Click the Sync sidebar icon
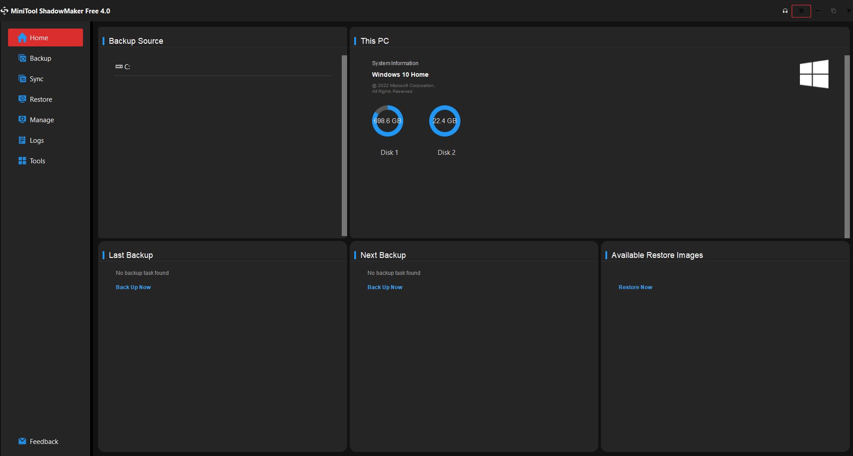This screenshot has width=853, height=456. pyautogui.click(x=22, y=79)
